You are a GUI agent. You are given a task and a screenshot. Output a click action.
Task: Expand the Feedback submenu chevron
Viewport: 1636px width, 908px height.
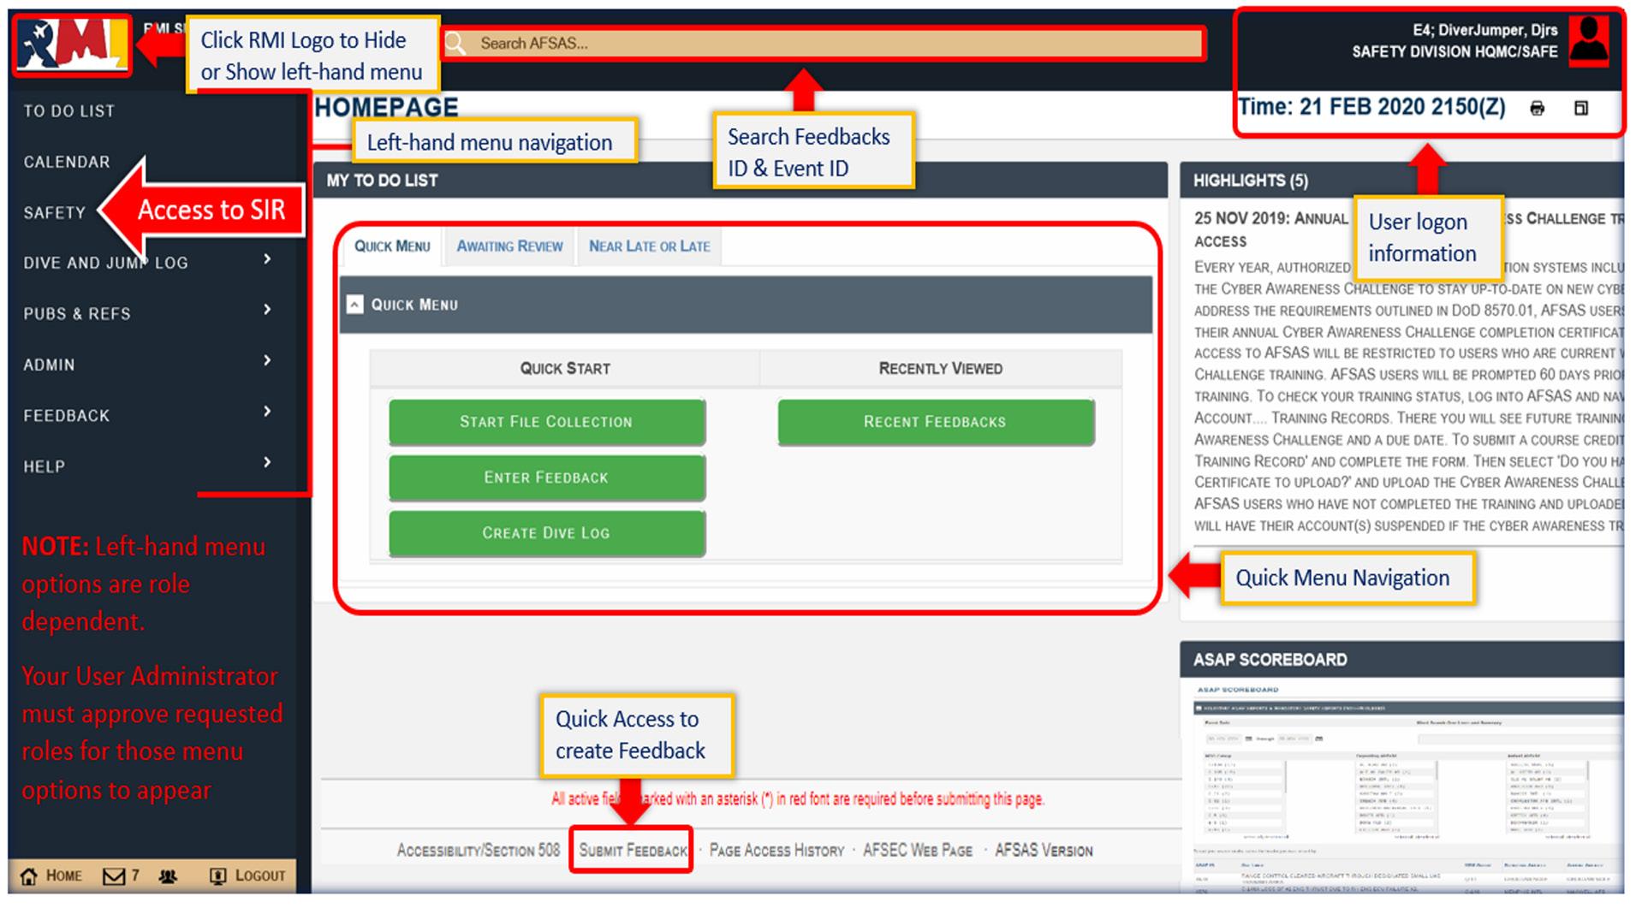coord(268,412)
